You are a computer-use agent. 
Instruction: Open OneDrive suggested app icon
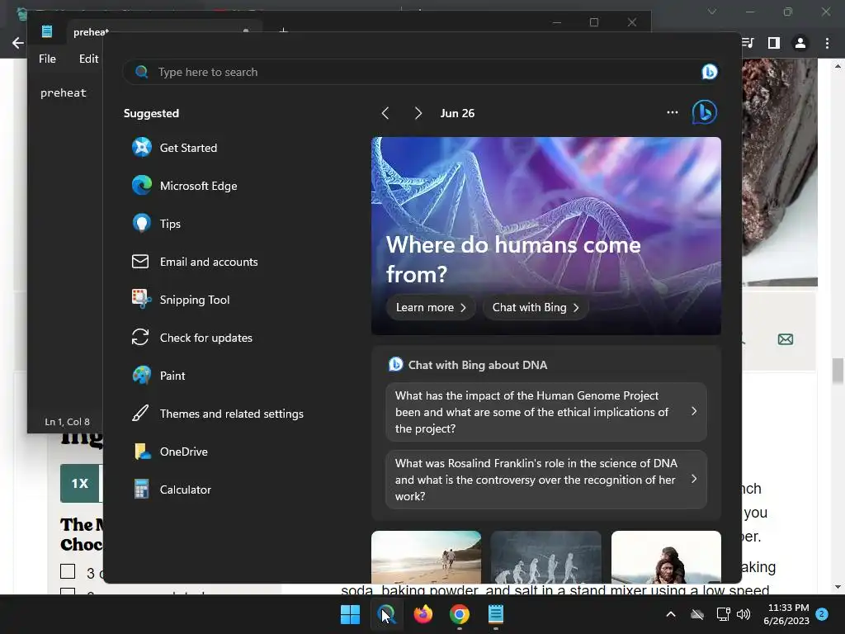pos(142,452)
